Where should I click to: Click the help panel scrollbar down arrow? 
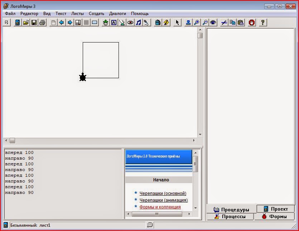pos(196,208)
